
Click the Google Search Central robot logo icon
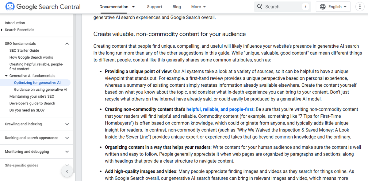[x=10, y=6]
